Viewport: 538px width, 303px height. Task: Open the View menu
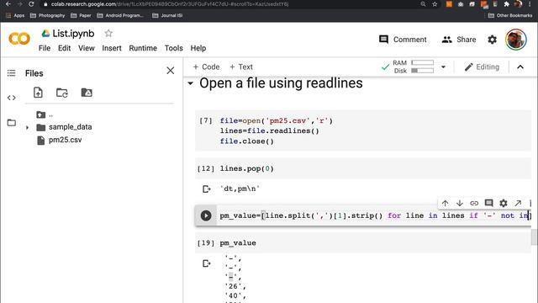coord(86,48)
